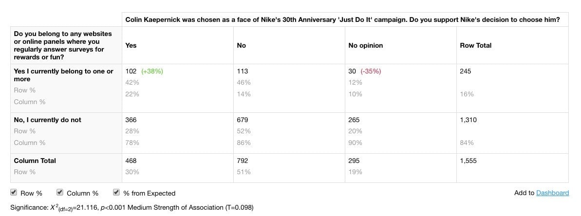Select the 102 count cell
This screenshot has height=216, width=581.
tap(131, 71)
